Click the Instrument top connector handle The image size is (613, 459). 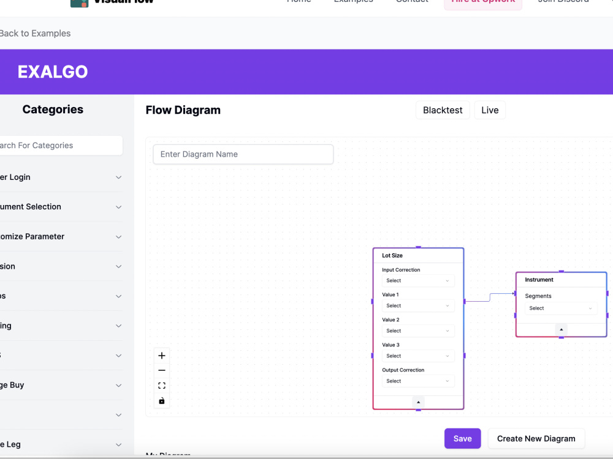pos(562,271)
